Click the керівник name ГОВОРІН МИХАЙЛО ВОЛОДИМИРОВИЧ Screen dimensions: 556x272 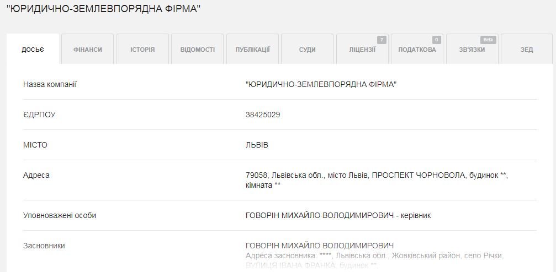click(320, 215)
